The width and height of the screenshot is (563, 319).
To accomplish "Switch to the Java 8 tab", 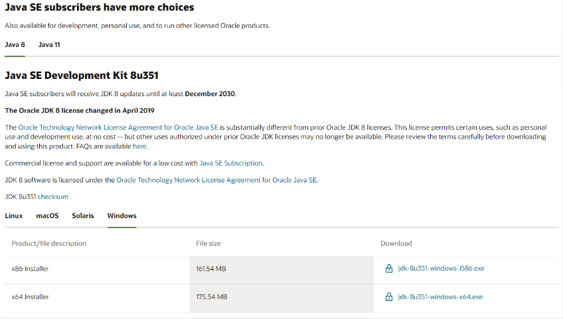I will 15,45.
